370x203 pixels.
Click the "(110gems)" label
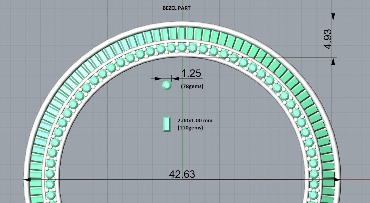coord(190,127)
